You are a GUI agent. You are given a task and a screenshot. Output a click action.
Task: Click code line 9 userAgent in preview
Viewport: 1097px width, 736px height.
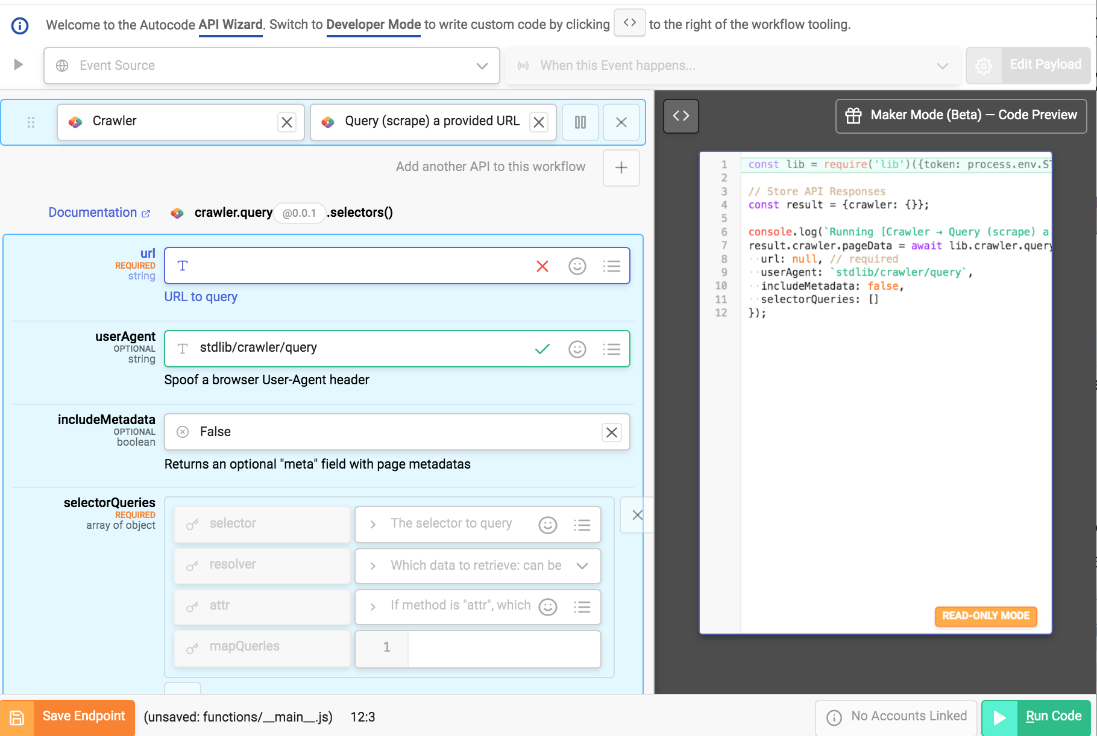866,272
